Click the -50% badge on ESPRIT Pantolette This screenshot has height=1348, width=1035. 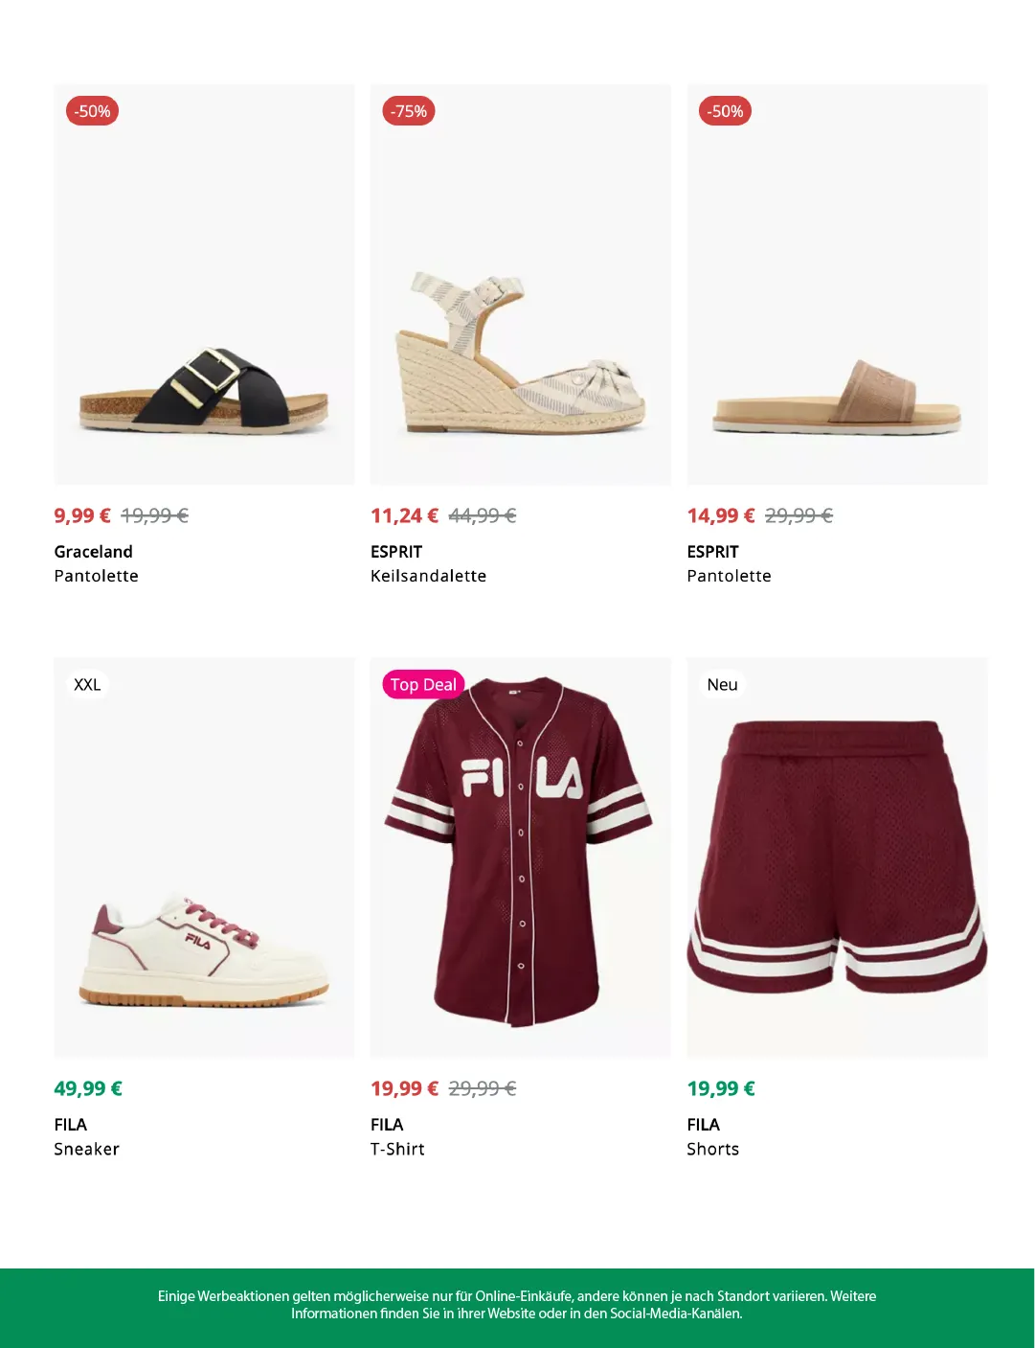725,111
